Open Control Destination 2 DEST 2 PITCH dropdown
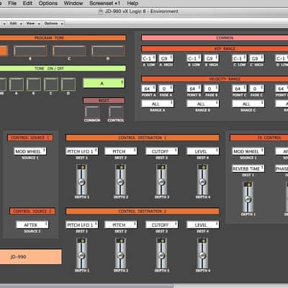This screenshot has height=288, width=288. point(121,225)
